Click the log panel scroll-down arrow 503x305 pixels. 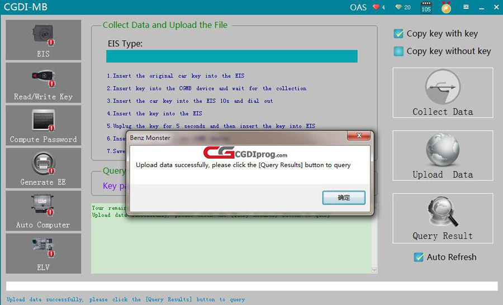coord(374,270)
